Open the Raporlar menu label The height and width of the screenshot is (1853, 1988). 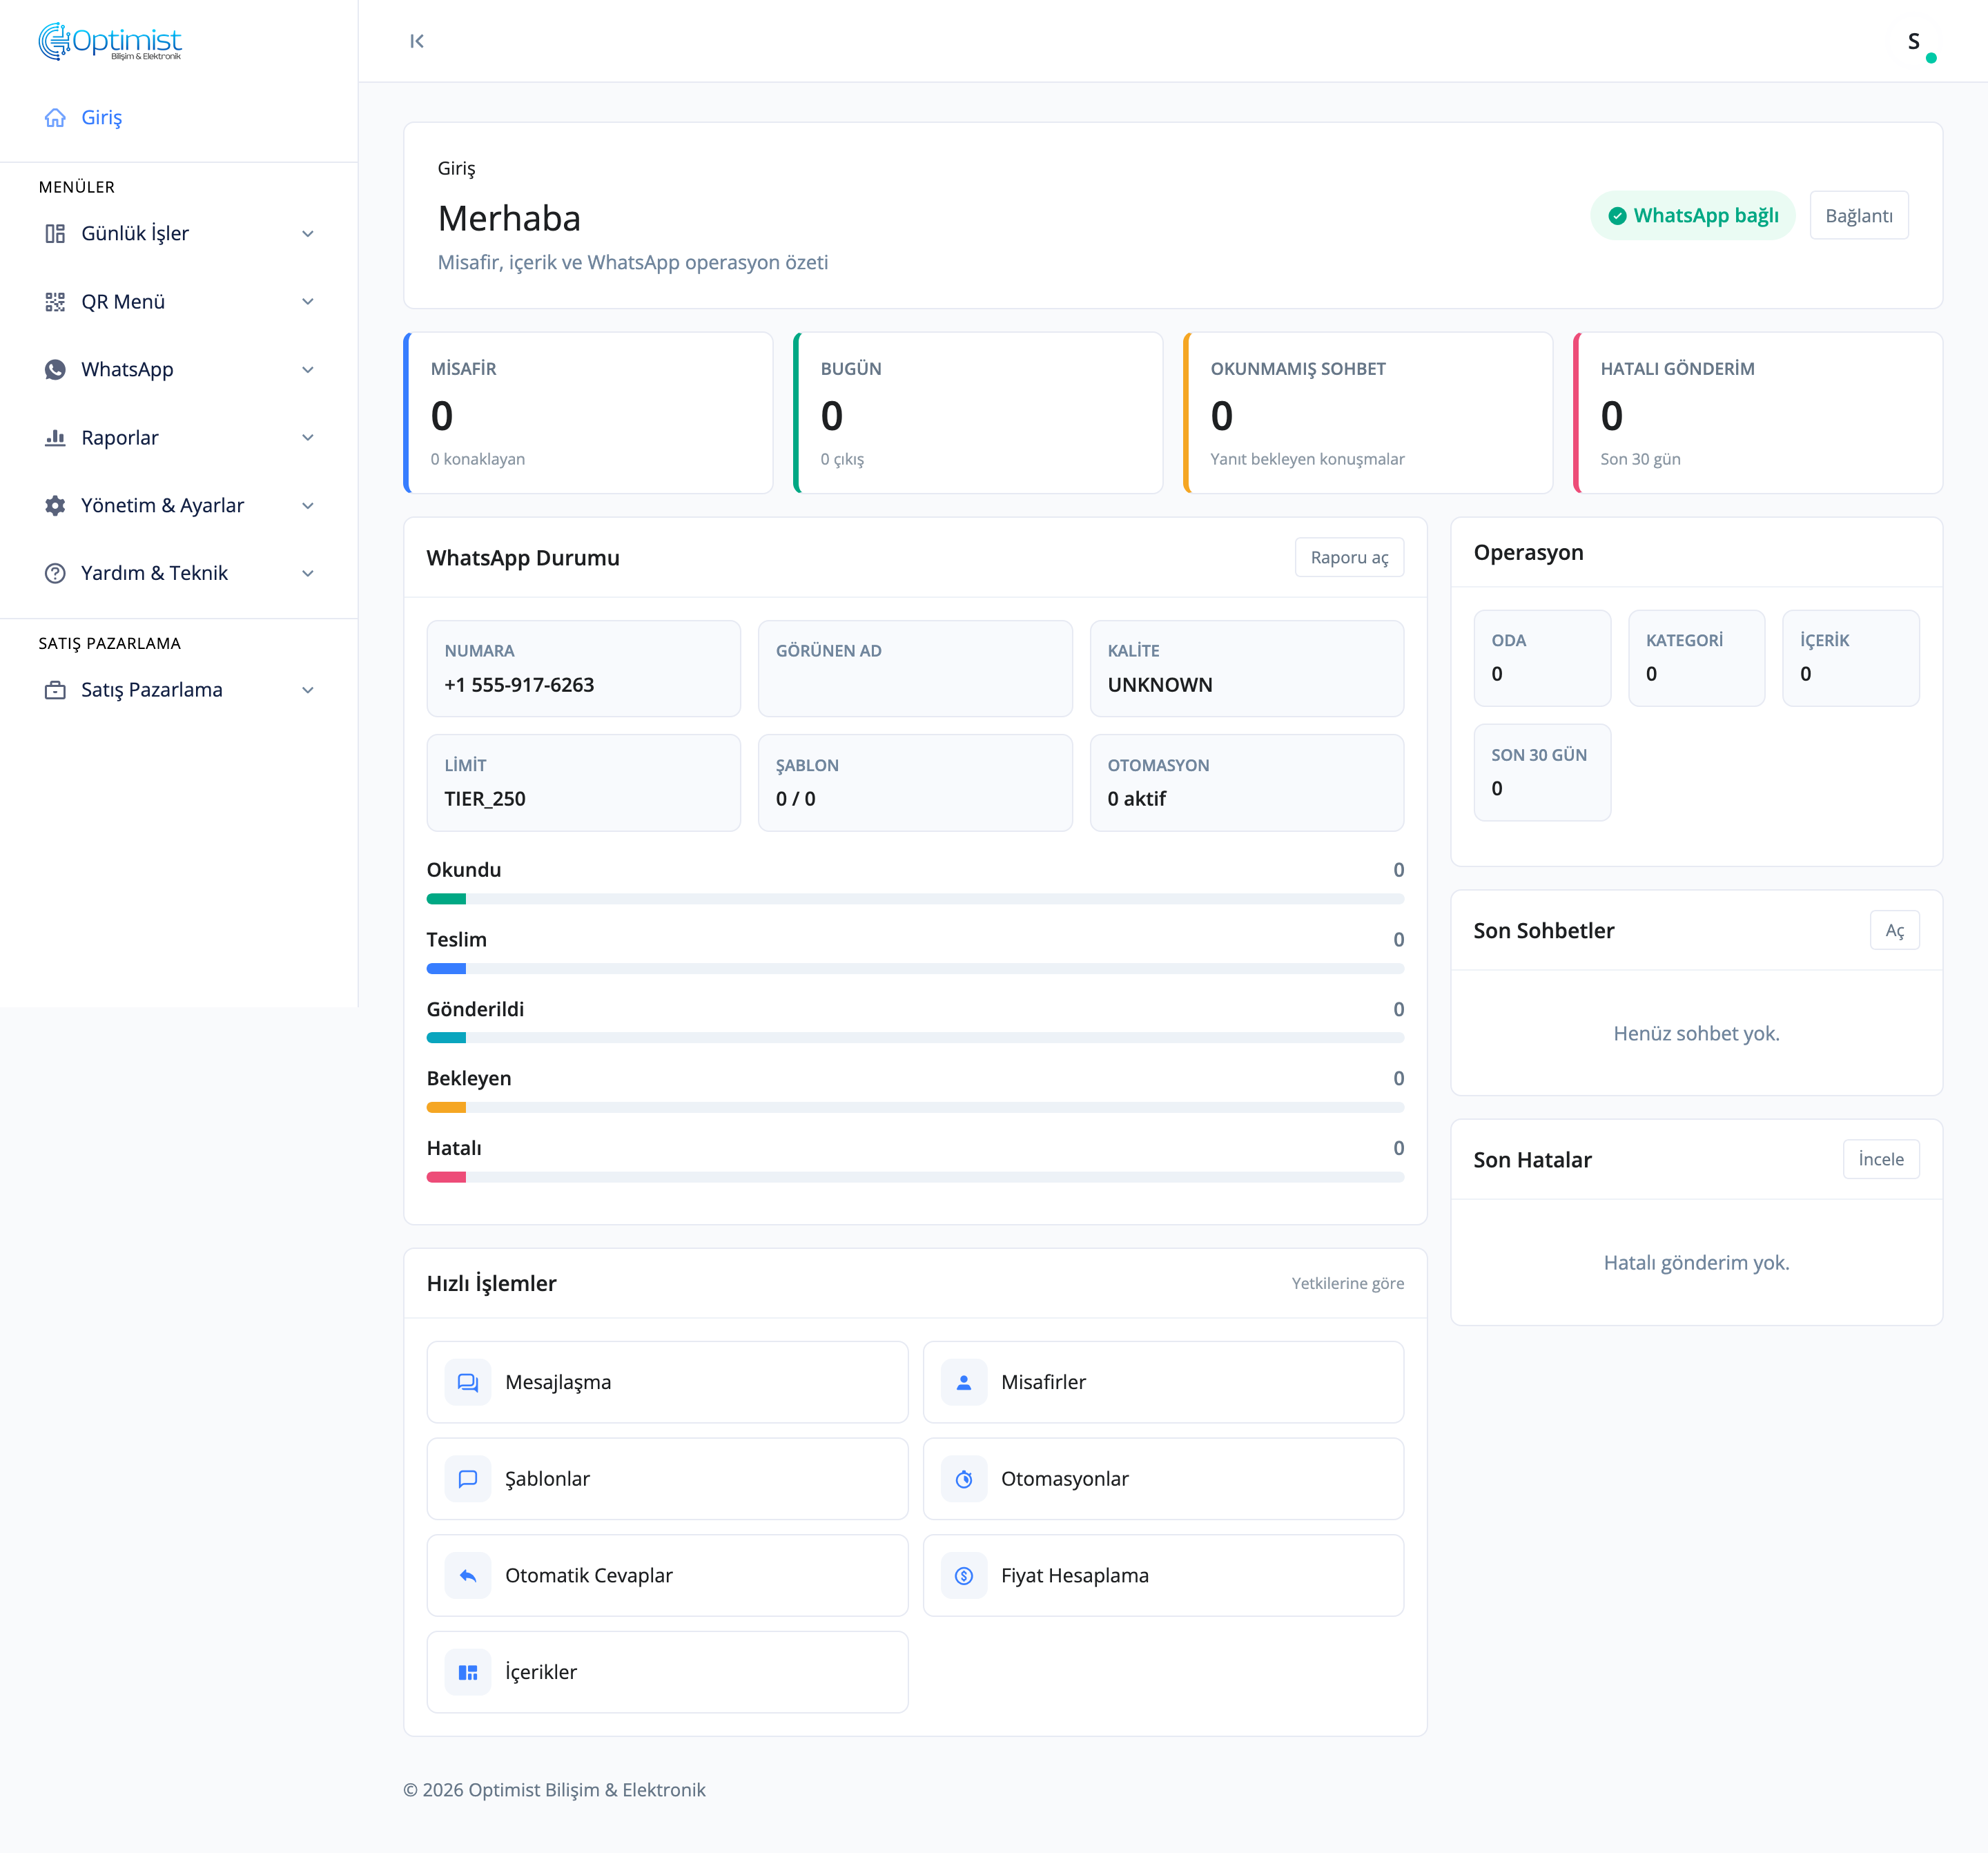[120, 438]
